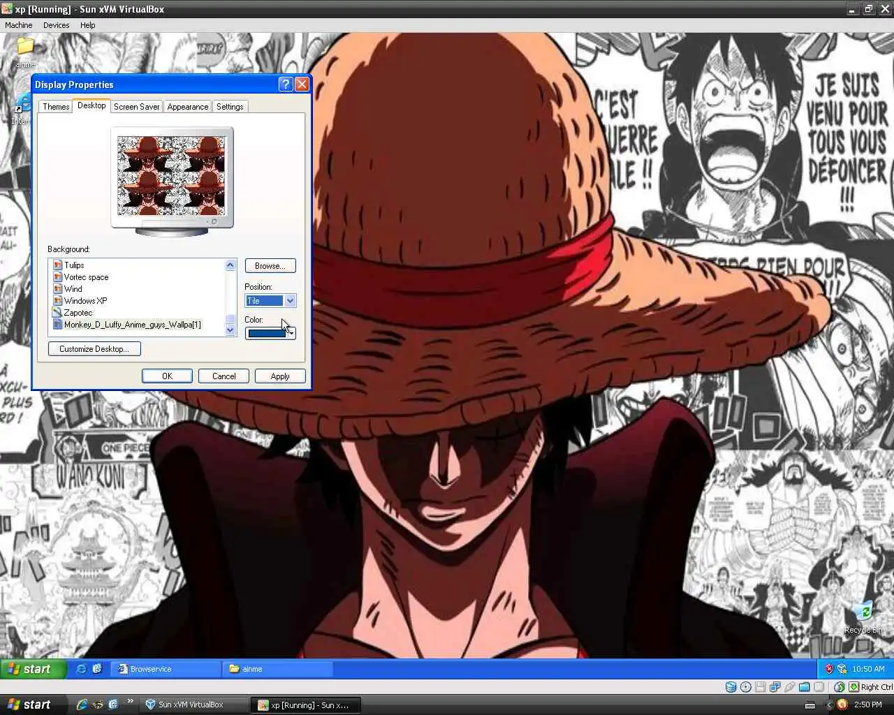This screenshot has height=715, width=894.
Task: Click middle host quick launch icon
Action: click(x=98, y=705)
